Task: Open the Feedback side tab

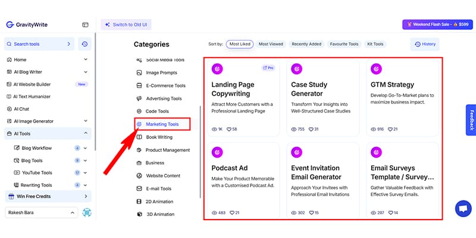Action: [471, 120]
